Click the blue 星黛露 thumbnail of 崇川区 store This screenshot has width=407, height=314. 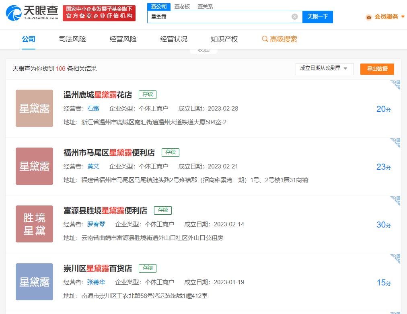click(x=34, y=282)
